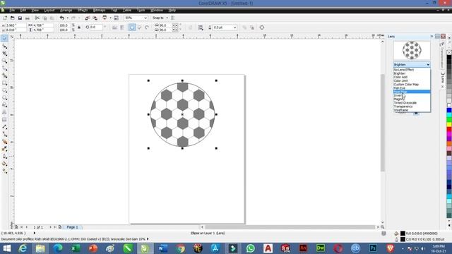
Task: Click the Zoom navigator magnifier at corner
Action: (383, 227)
